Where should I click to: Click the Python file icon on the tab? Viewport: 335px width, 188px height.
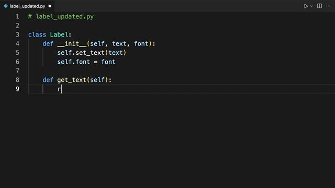tap(6, 6)
